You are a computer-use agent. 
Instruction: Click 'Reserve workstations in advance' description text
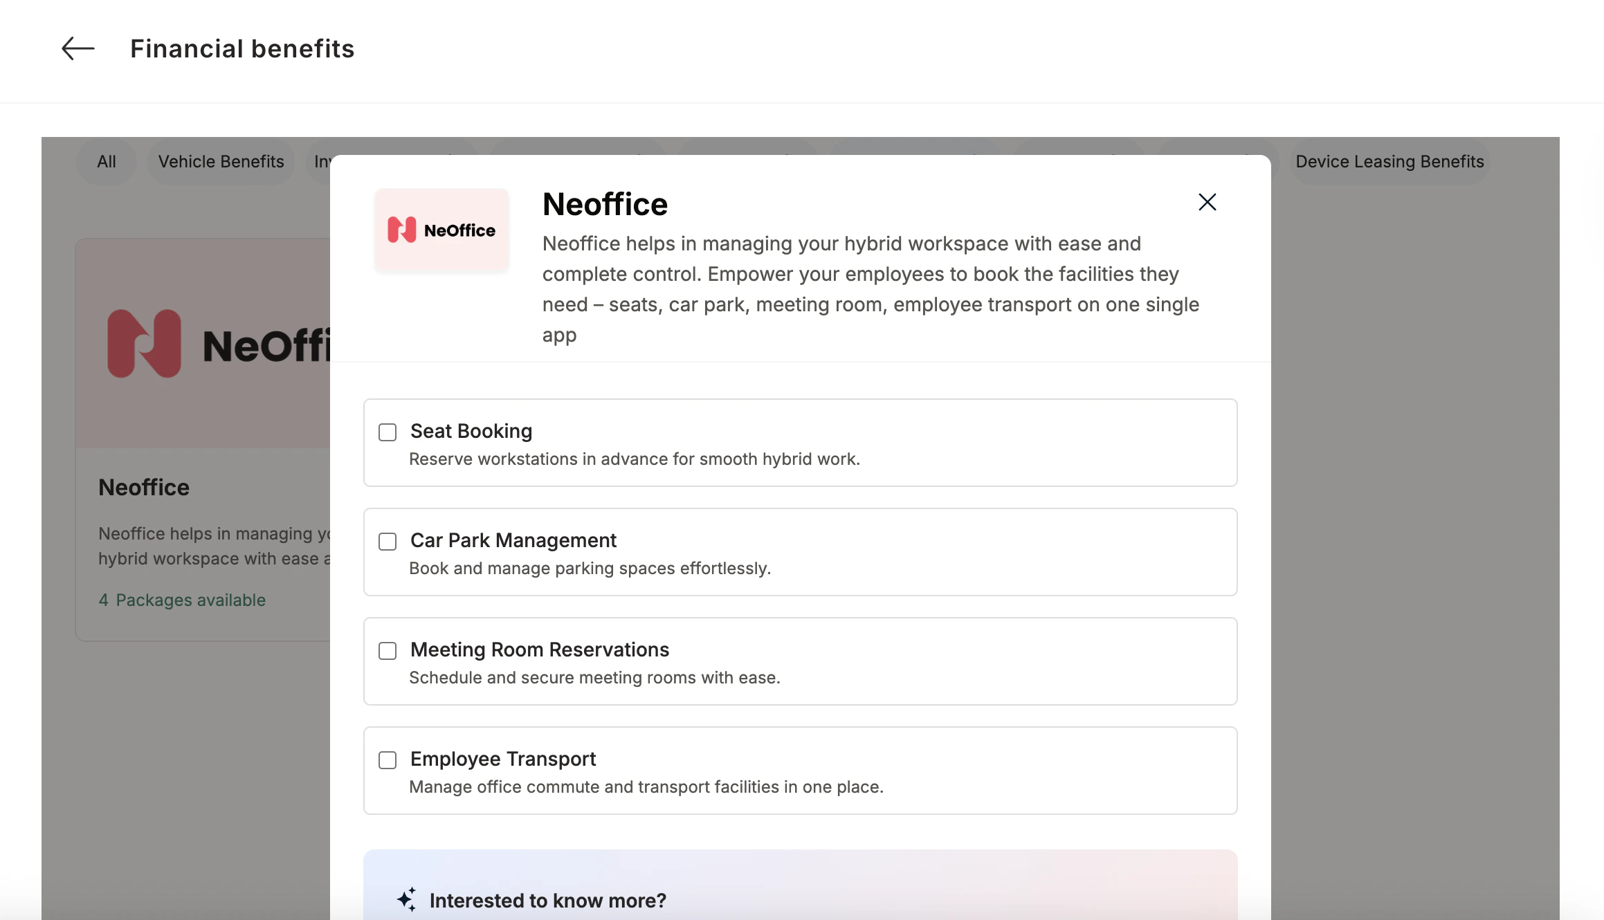pos(635,459)
